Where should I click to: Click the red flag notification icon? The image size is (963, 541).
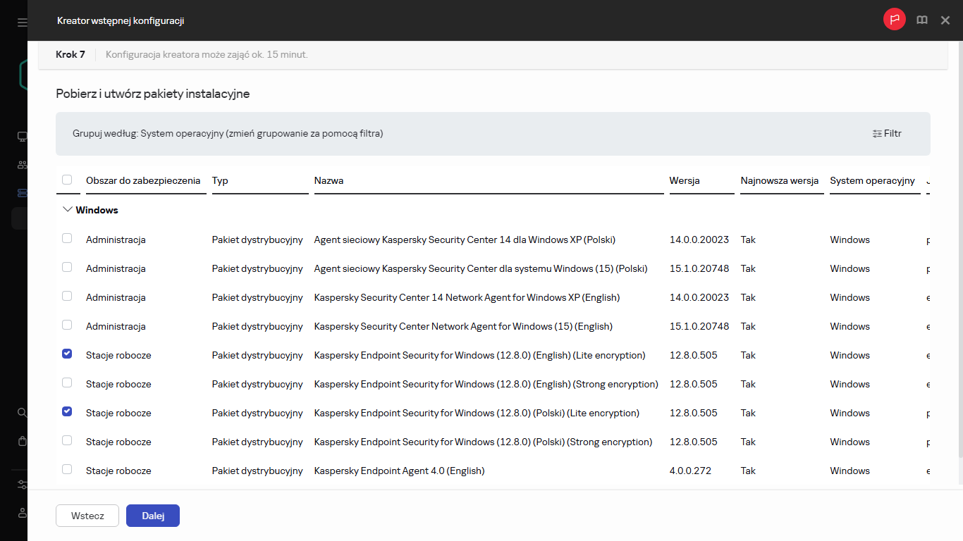point(894,20)
